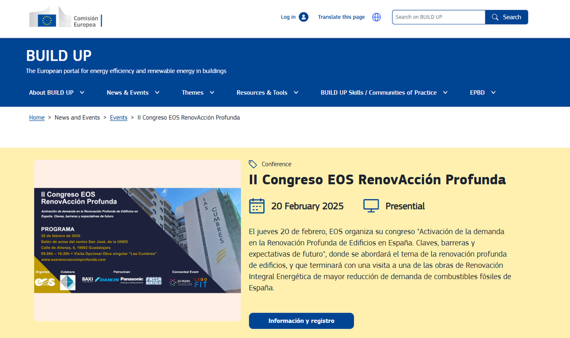Click the magnifying glass search icon
570x338 pixels.
(x=495, y=17)
